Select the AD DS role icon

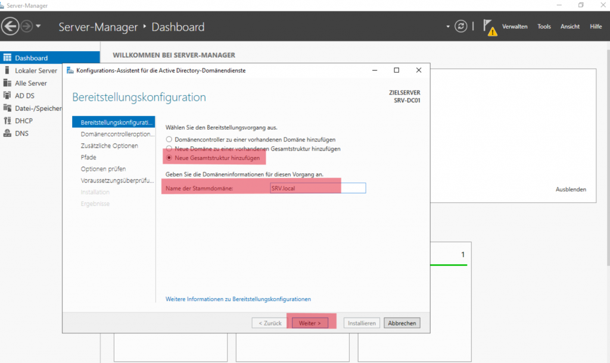click(8, 96)
